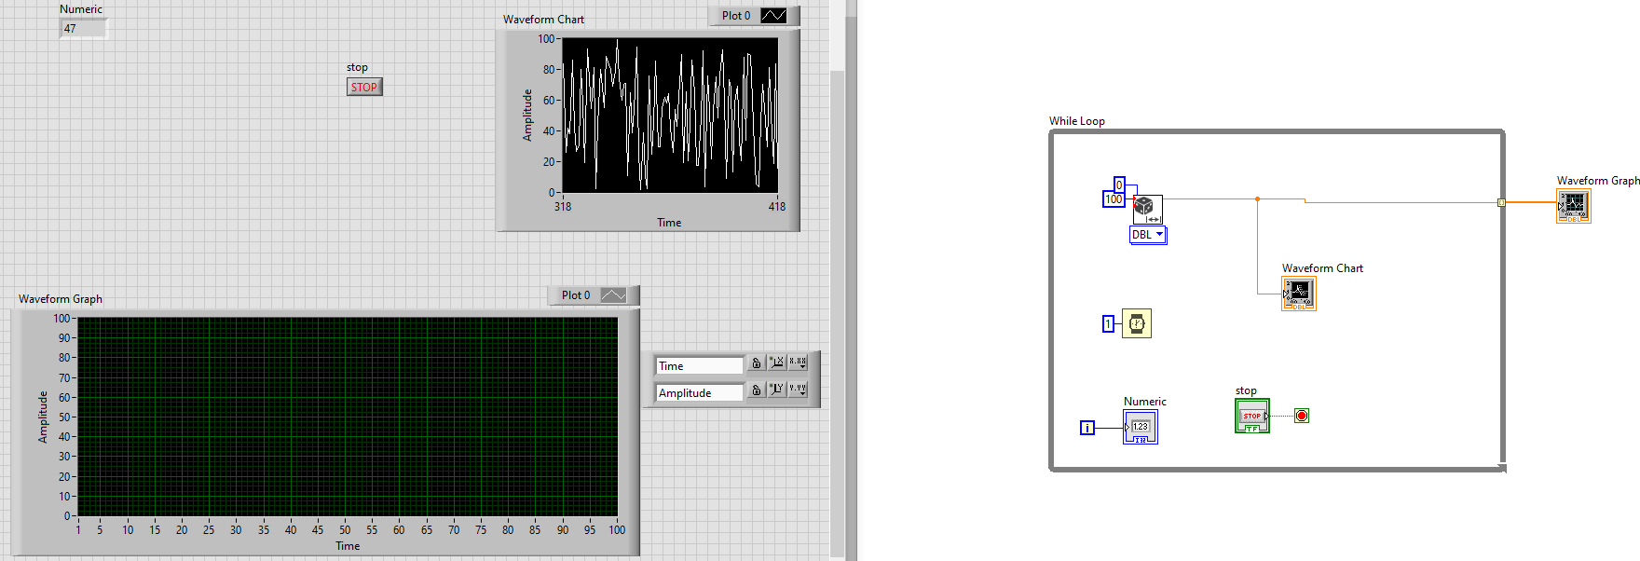Autoscale the X axis once

pyautogui.click(x=777, y=363)
